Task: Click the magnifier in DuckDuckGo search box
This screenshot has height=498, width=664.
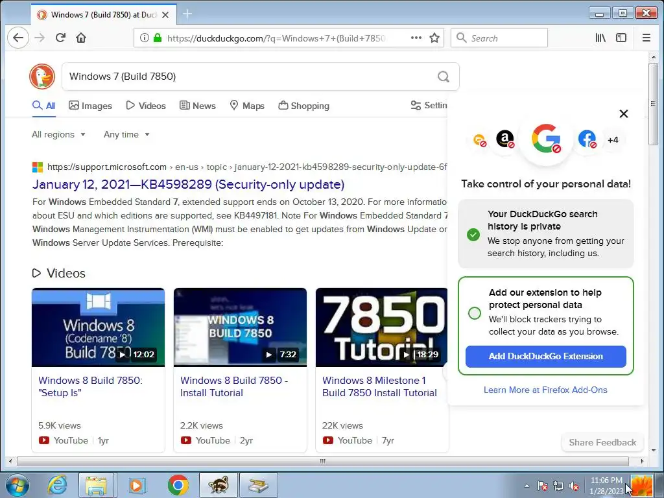Action: 443,77
